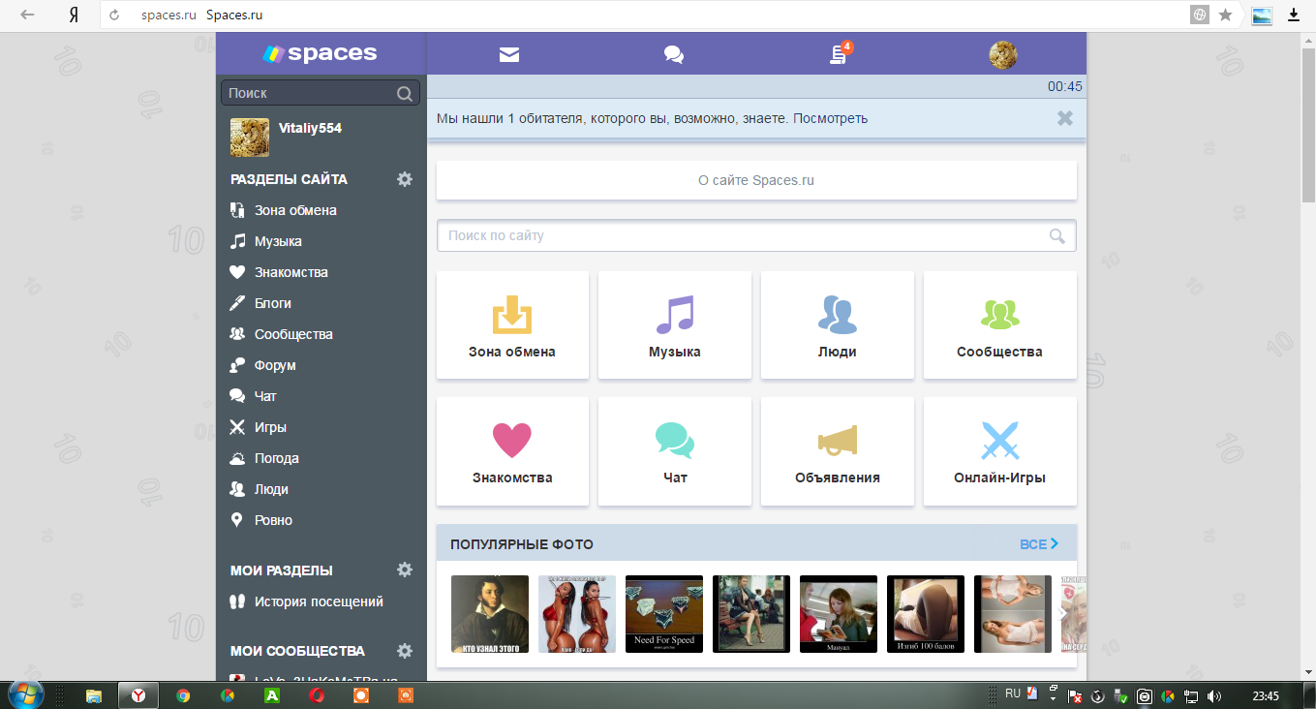This screenshot has width=1316, height=709.
Task: Open the Need For Speed photo thumbnail
Action: click(x=664, y=614)
